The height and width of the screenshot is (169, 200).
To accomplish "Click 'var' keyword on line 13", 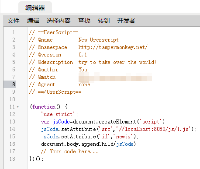I will [x=45, y=122].
